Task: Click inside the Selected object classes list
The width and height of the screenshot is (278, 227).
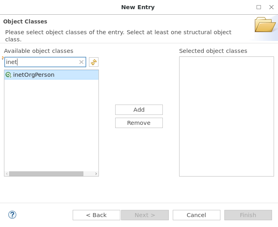Action: pyautogui.click(x=226, y=116)
